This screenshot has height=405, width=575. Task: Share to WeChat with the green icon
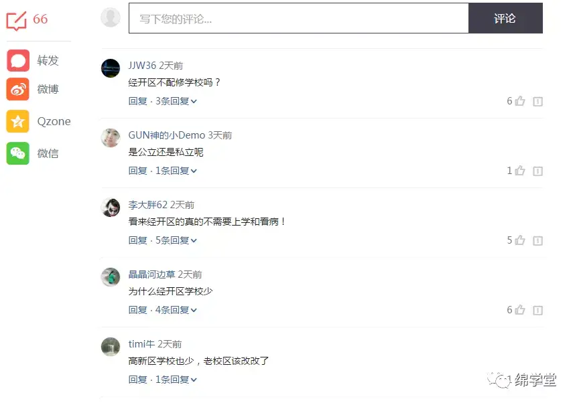pyautogui.click(x=17, y=153)
